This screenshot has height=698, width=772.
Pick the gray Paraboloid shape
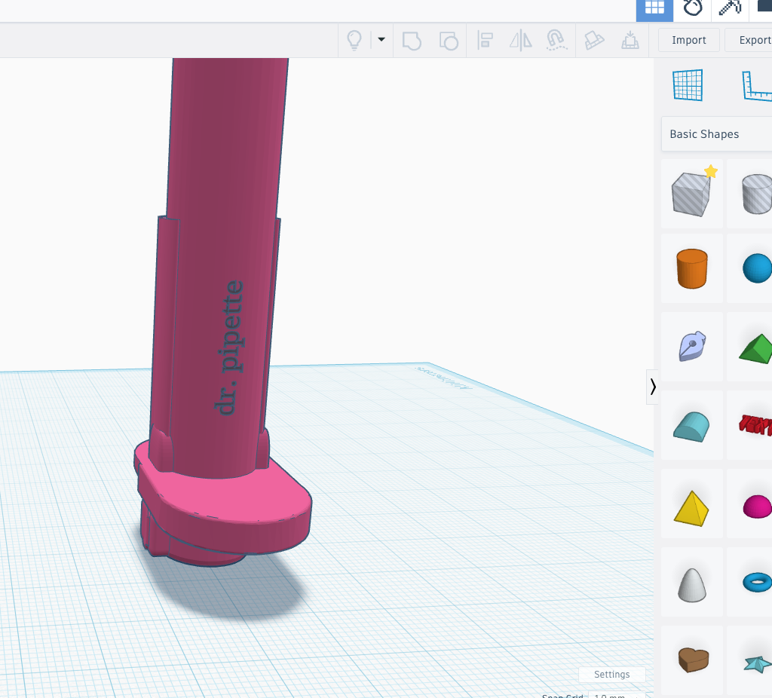(692, 583)
